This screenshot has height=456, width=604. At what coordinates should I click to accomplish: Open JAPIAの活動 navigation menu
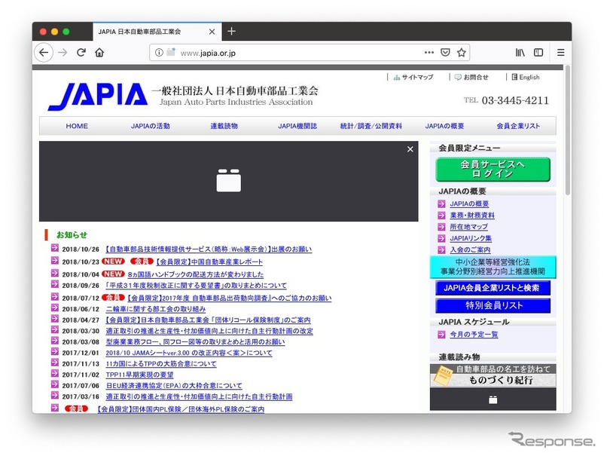pos(150,126)
